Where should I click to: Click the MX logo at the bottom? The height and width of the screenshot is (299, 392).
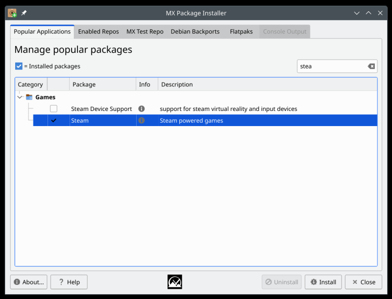(x=174, y=281)
